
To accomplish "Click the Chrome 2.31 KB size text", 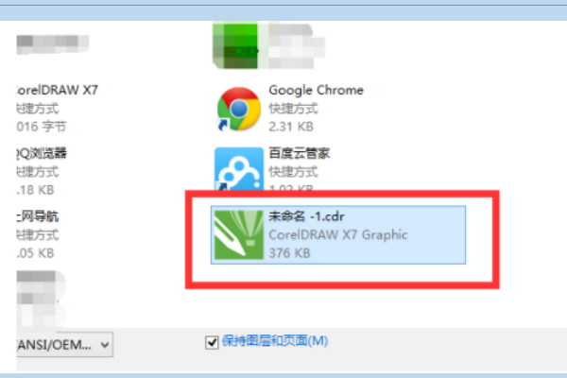I will pyautogui.click(x=291, y=127).
